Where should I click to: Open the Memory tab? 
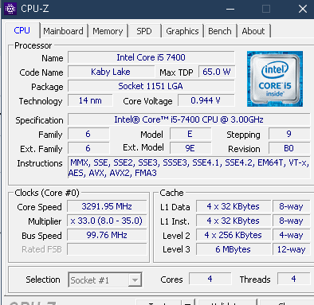tap(108, 31)
